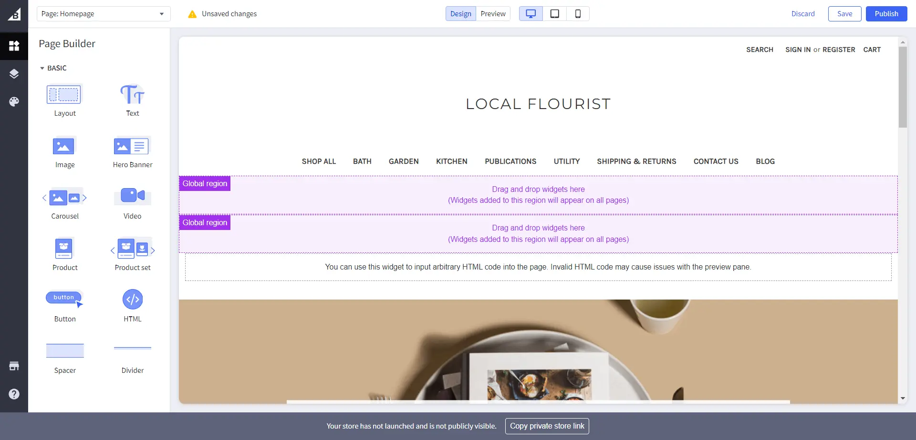Click the Publish button
Screen dimensions: 916x440
[x=886, y=14]
